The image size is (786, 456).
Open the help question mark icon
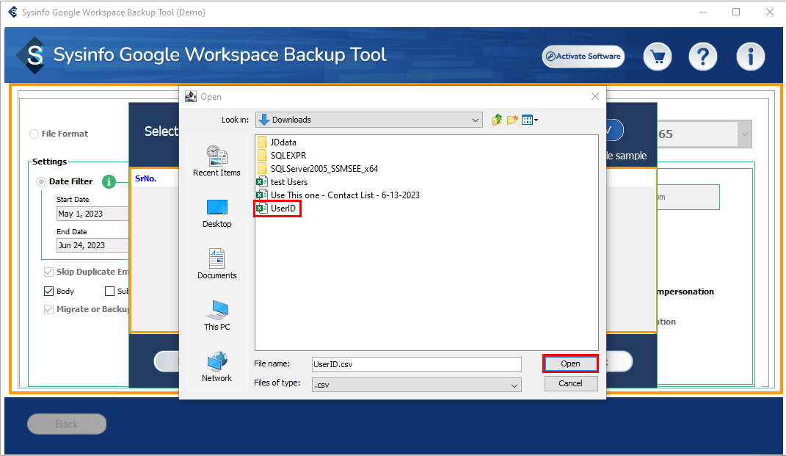703,57
